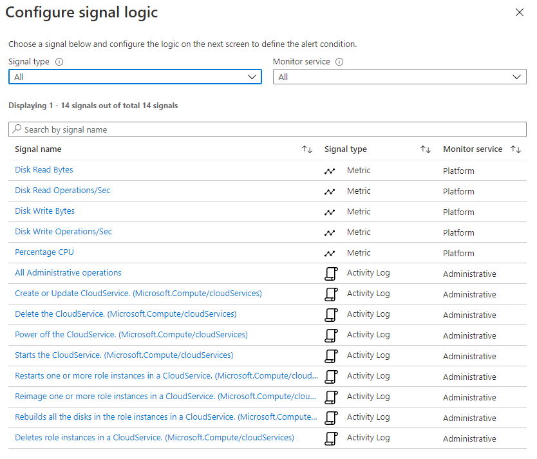Click the magnifier icon in the search box
Viewport: 537px width, 459px height.
17,129
